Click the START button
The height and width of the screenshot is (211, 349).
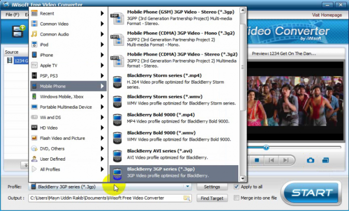pyautogui.click(x=312, y=193)
